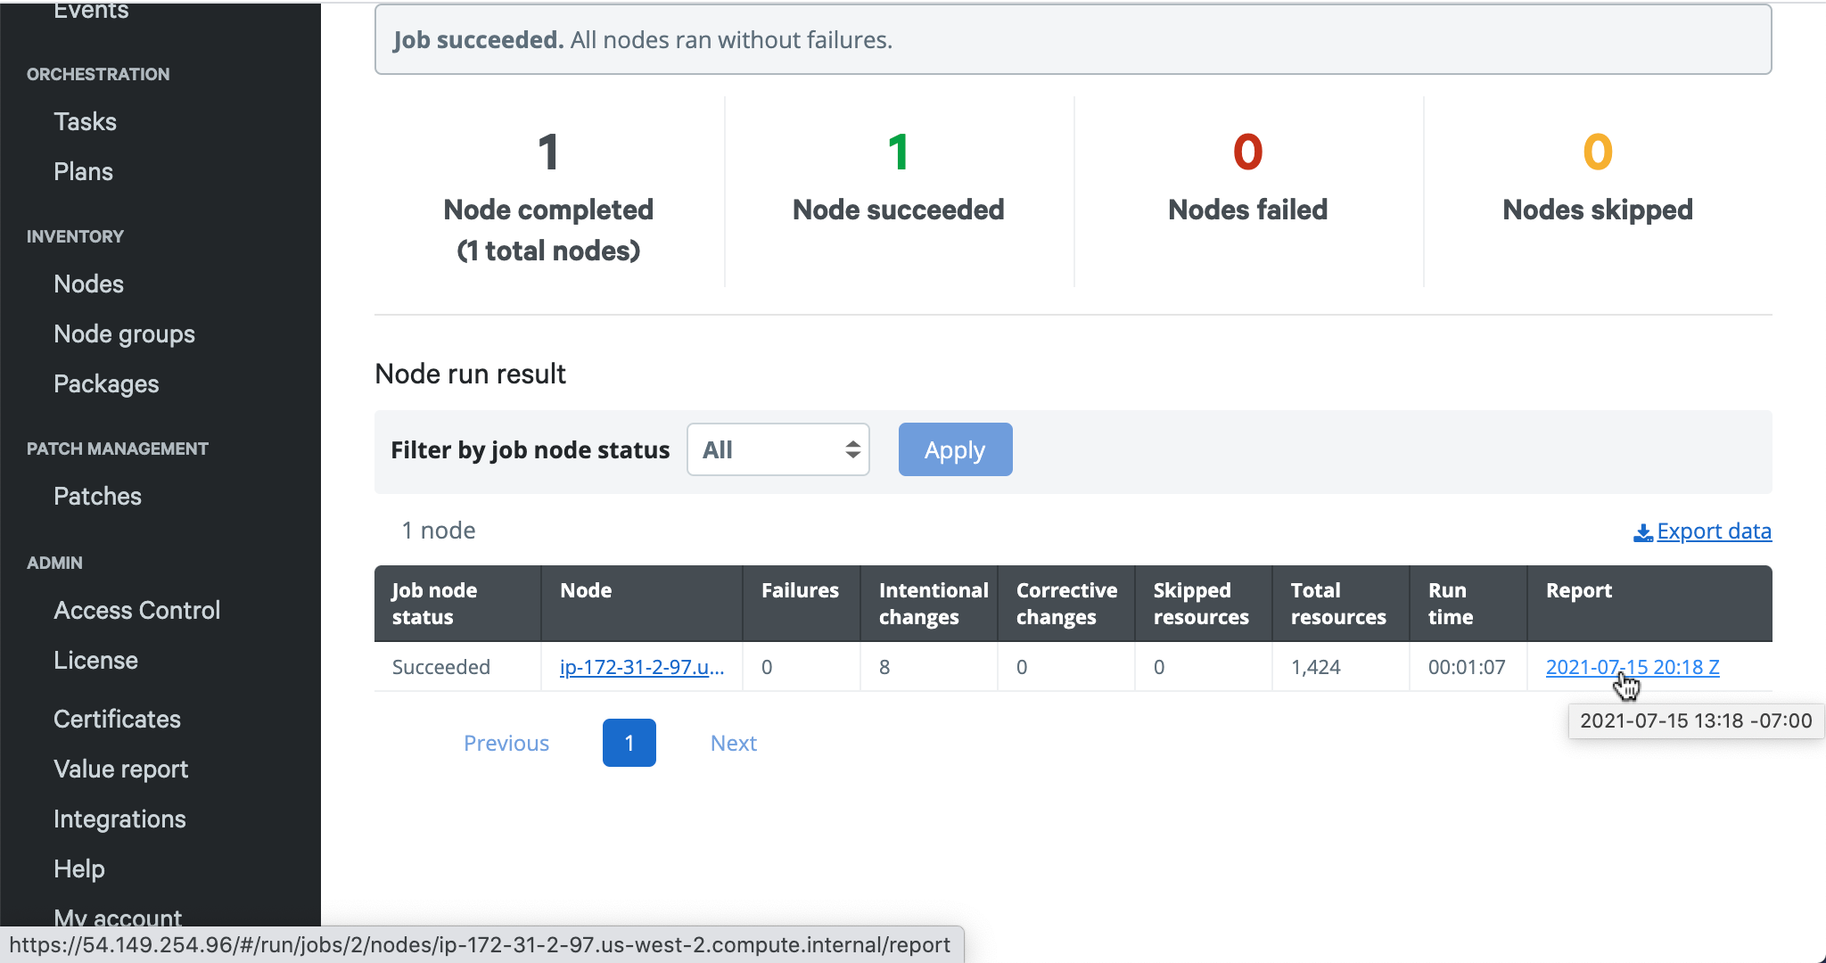Viewport: 1826px width, 963px height.
Task: Open the job node status filter dropdown
Action: click(x=778, y=449)
